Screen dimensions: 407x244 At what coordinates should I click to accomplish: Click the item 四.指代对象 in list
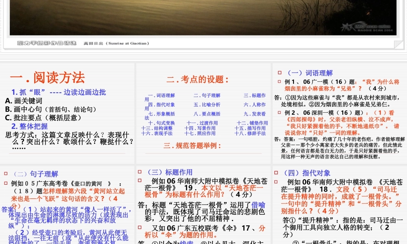point(162,105)
